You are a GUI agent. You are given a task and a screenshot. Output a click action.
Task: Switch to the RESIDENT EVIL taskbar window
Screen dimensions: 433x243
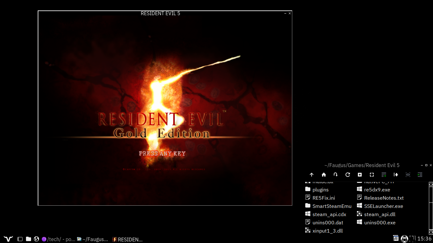127,240
